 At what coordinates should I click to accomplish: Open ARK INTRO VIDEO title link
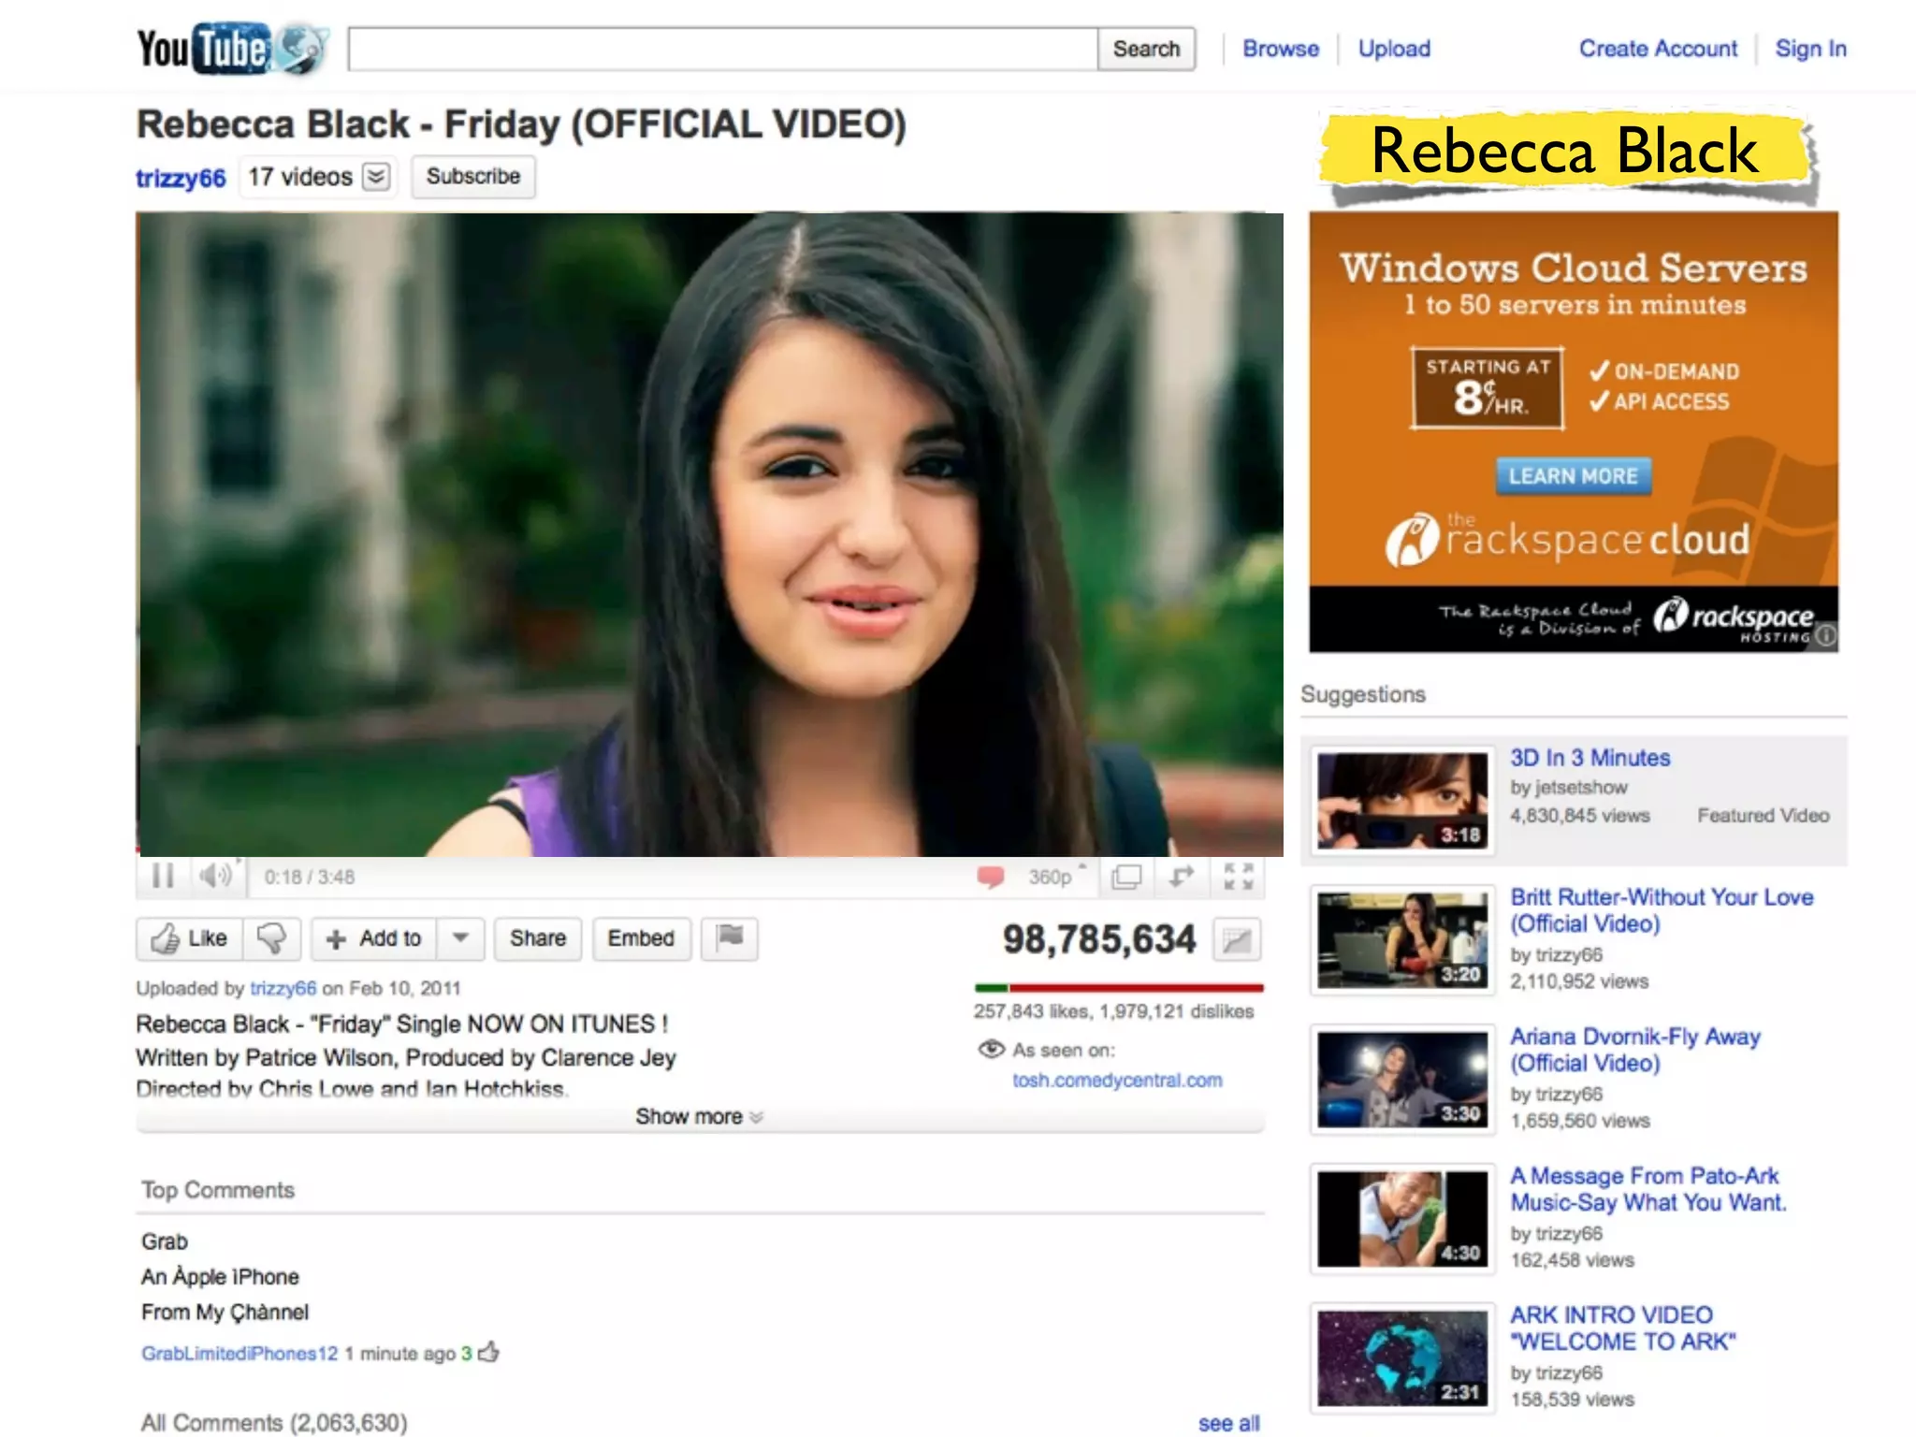[x=1623, y=1328]
